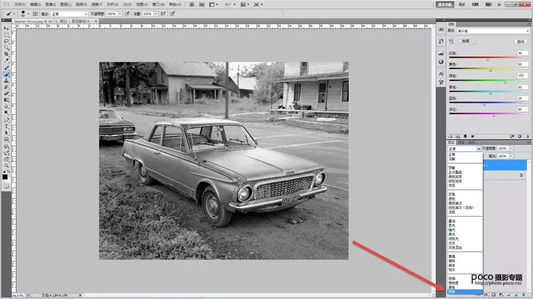The height and width of the screenshot is (299, 533).
Task: Open the Flow slider arrow
Action: (156, 14)
